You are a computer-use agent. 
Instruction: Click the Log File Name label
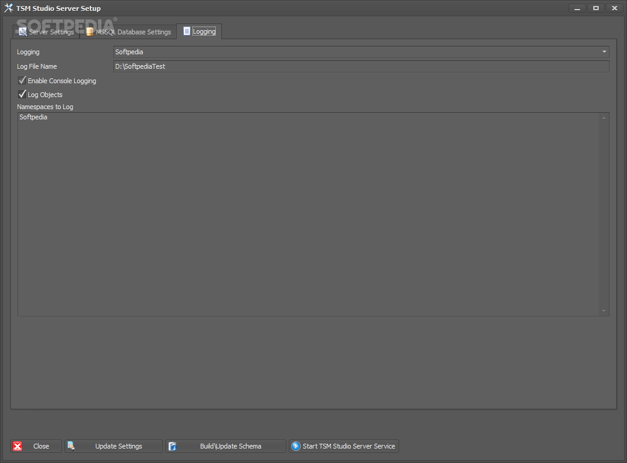[x=37, y=66]
